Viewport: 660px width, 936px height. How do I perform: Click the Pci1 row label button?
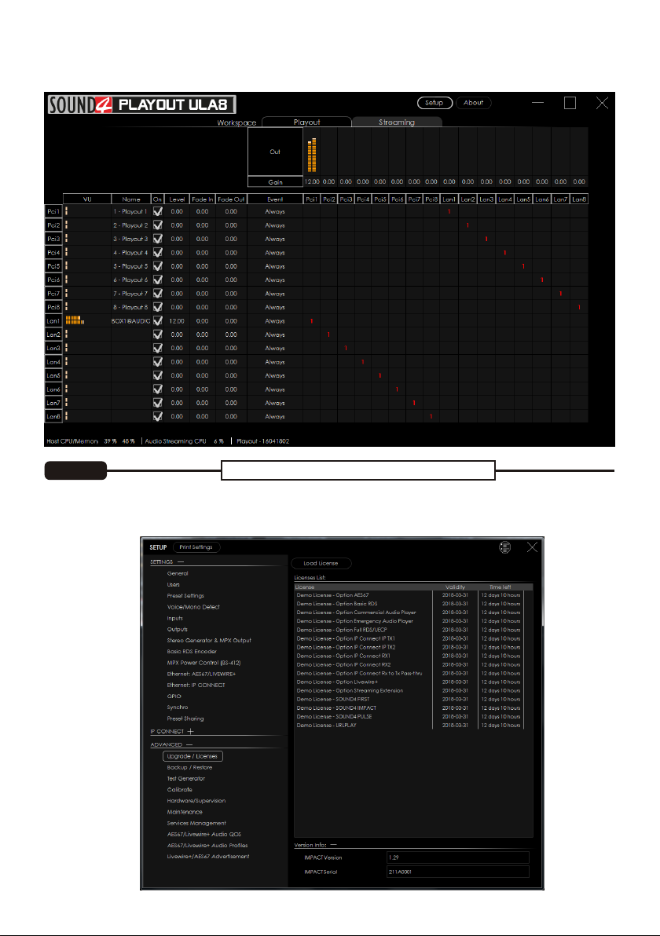[x=53, y=211]
